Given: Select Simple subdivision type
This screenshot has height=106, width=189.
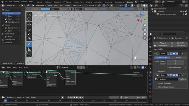Looking at the screenshot, I should (x=178, y=58).
